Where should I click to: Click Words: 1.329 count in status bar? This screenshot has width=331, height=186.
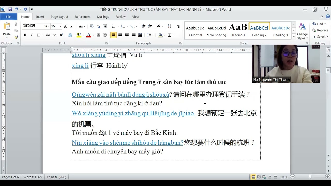(x=33, y=177)
